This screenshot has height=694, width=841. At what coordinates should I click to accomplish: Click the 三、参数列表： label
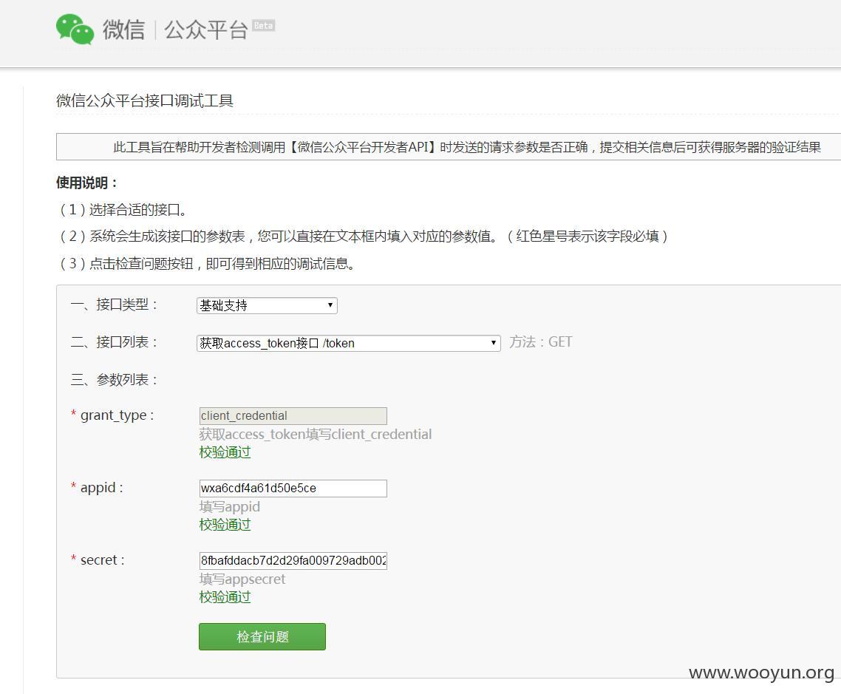pyautogui.click(x=115, y=380)
